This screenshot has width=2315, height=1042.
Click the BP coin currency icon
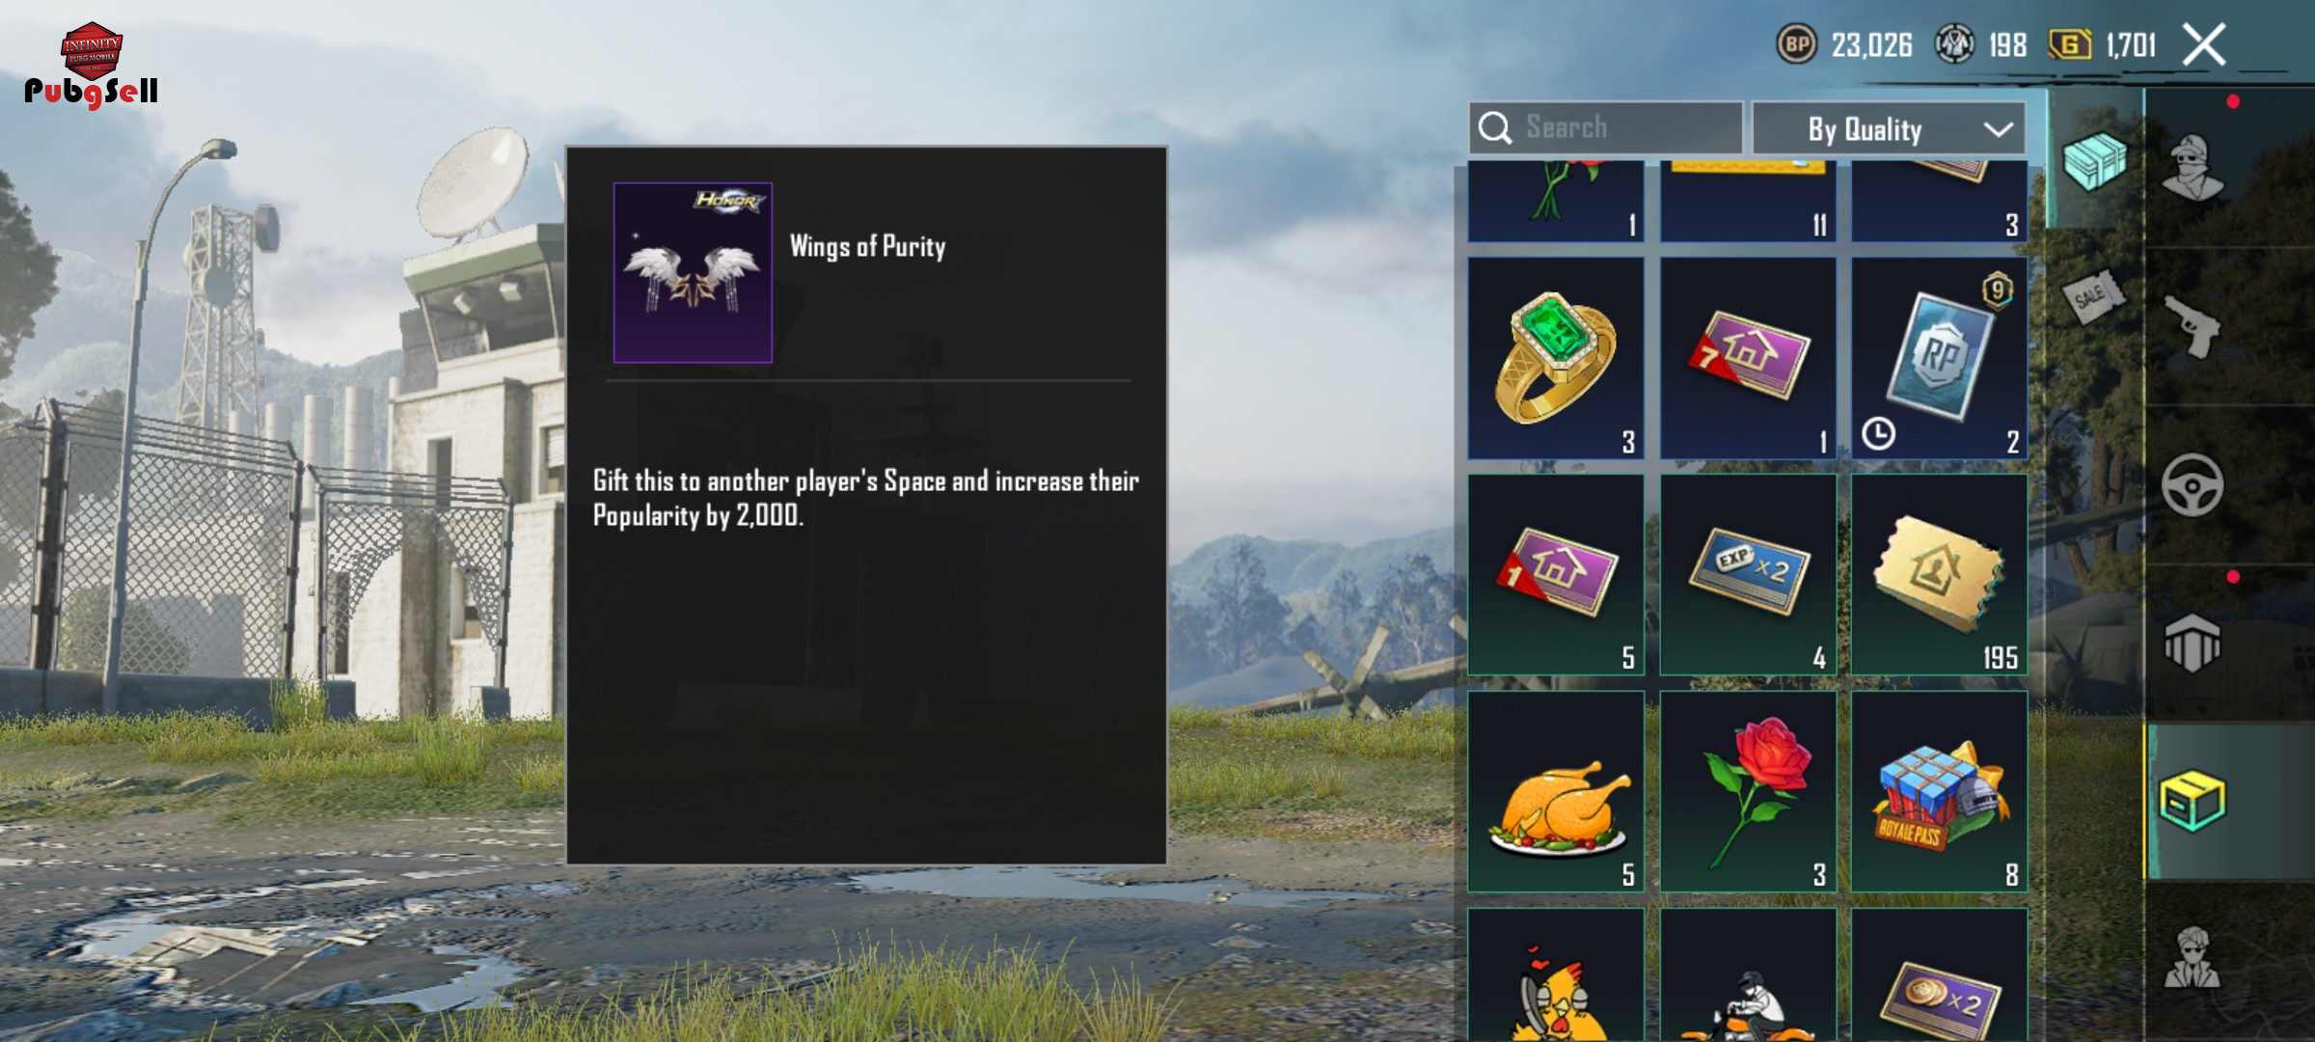click(x=1796, y=44)
